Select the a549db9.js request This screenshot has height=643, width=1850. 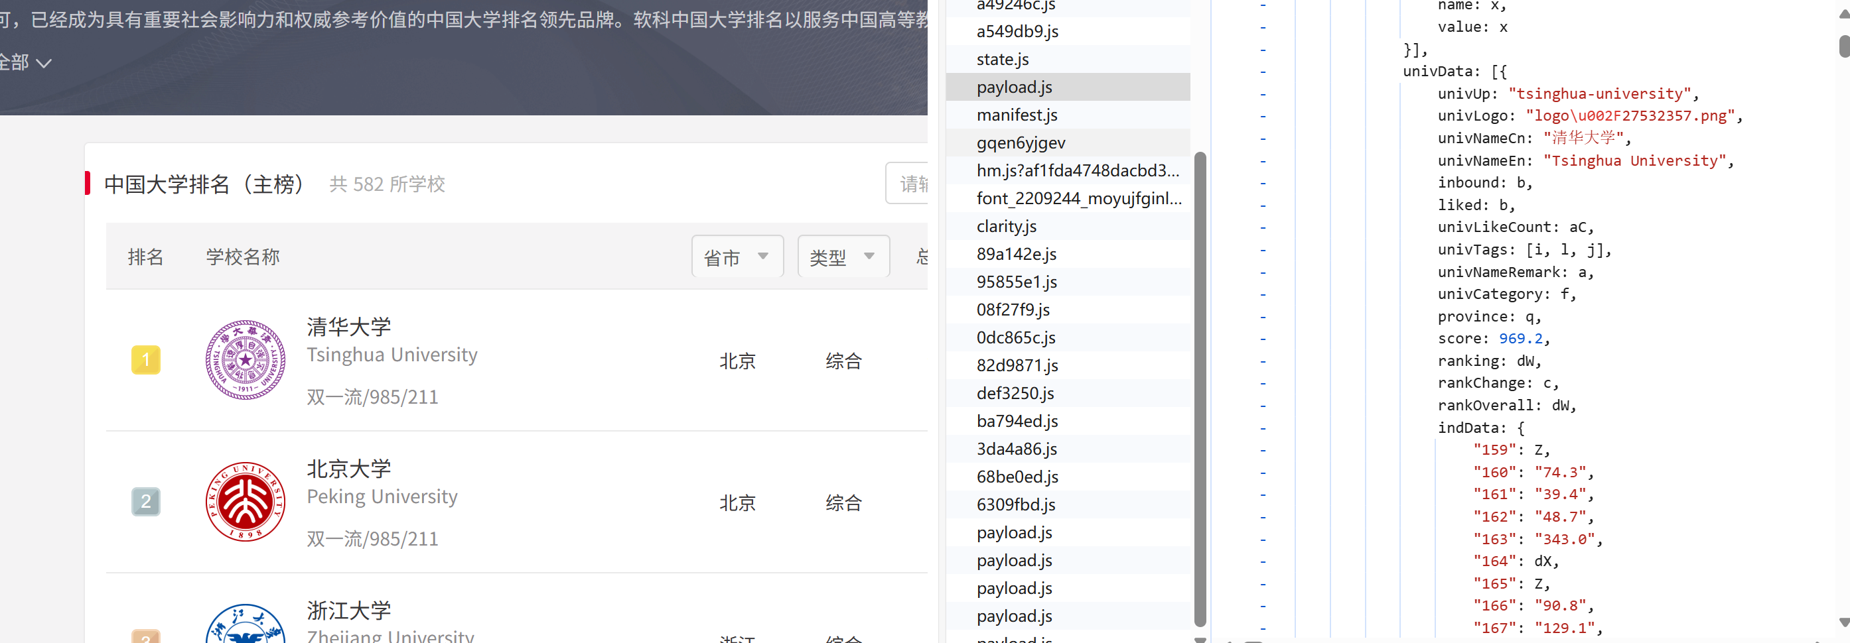click(1067, 31)
